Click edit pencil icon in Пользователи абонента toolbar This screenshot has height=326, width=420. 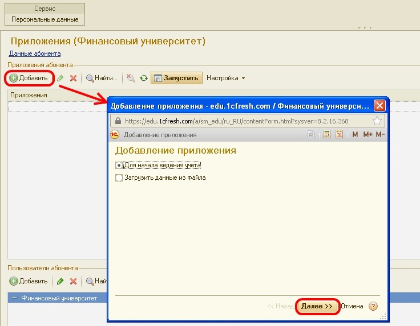tap(60, 281)
